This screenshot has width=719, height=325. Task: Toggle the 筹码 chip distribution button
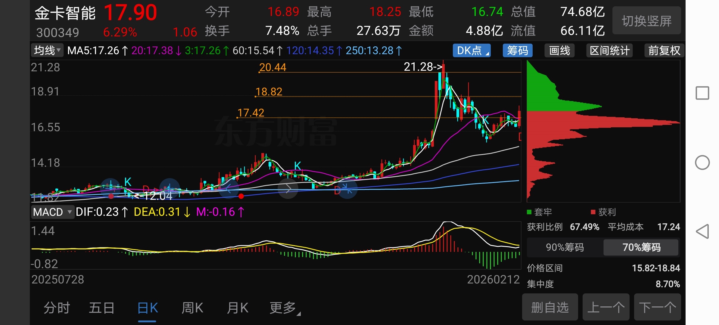click(x=517, y=51)
